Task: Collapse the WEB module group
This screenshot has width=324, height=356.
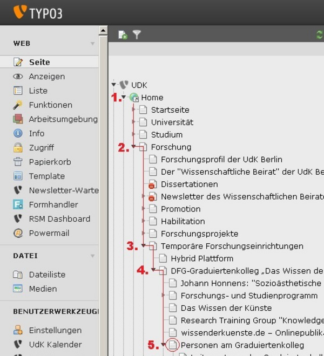Action: tap(92, 43)
